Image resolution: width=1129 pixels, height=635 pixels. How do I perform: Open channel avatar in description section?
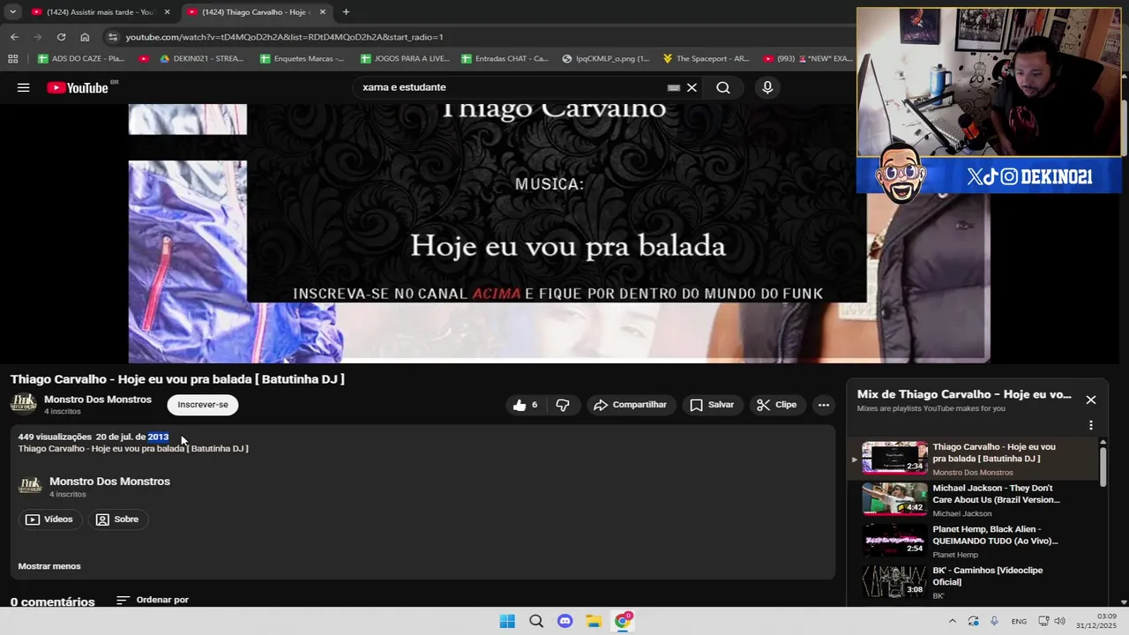pos(31,486)
